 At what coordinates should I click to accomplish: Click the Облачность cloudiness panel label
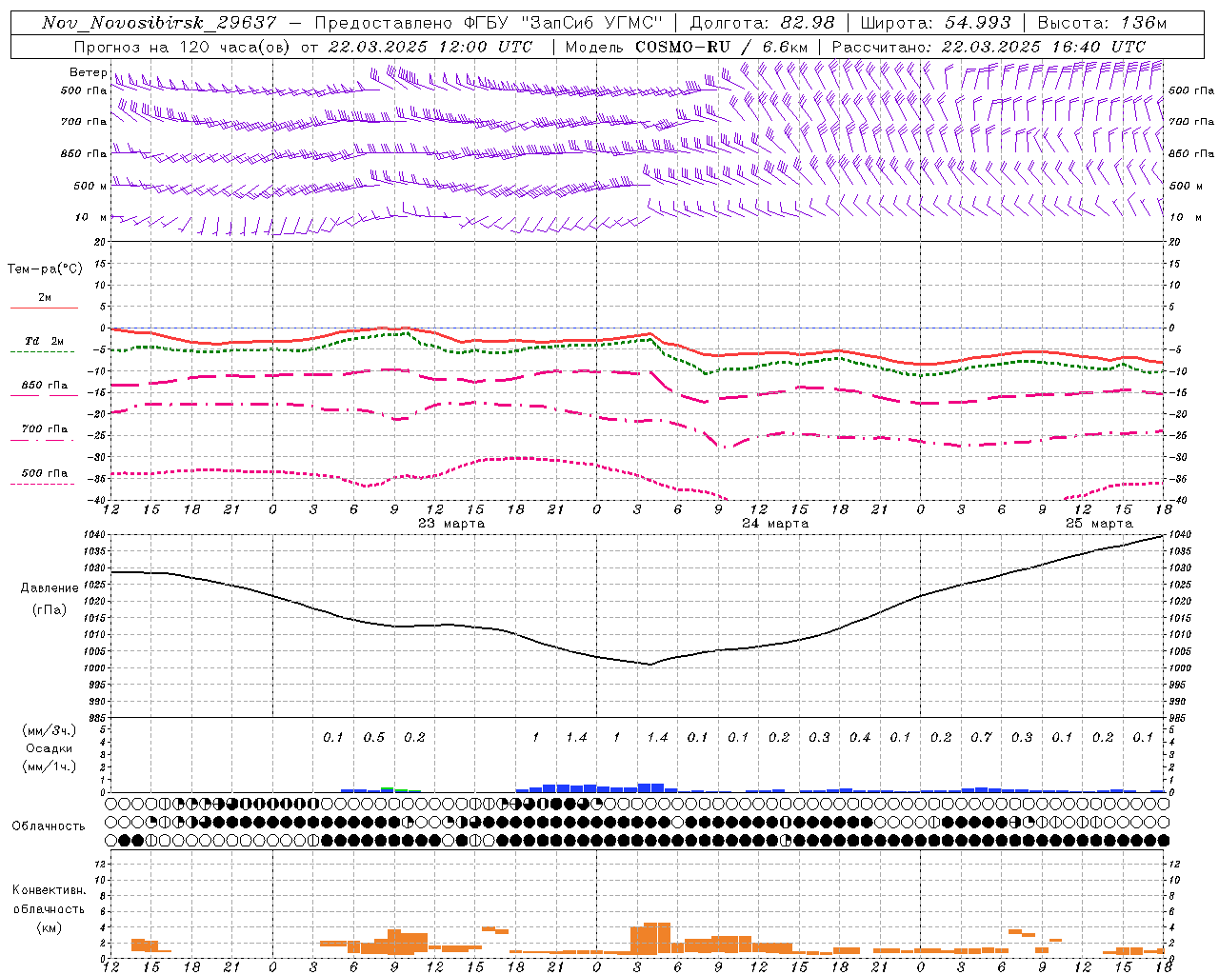pyautogui.click(x=49, y=826)
